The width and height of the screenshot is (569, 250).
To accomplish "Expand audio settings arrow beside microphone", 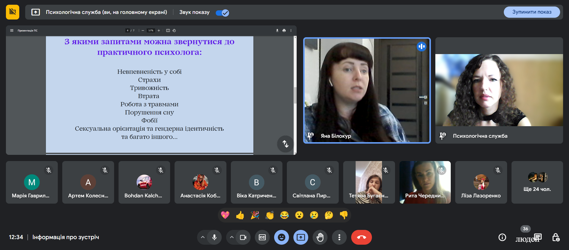I will (x=203, y=237).
